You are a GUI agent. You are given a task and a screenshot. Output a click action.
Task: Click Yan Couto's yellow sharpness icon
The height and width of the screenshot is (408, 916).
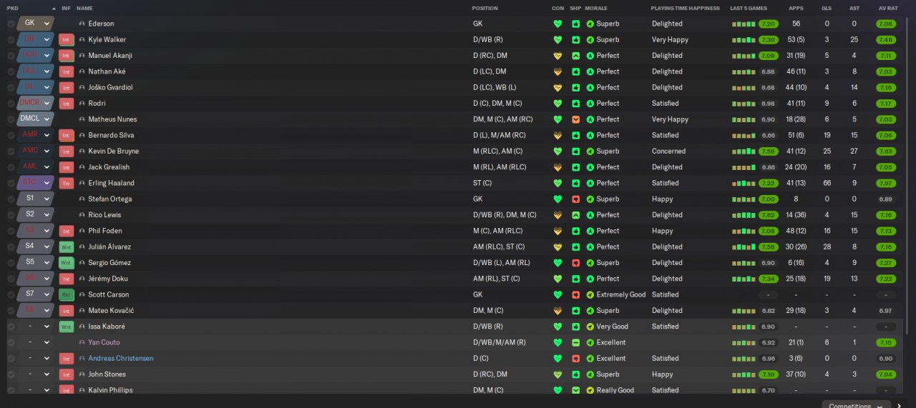(x=576, y=342)
